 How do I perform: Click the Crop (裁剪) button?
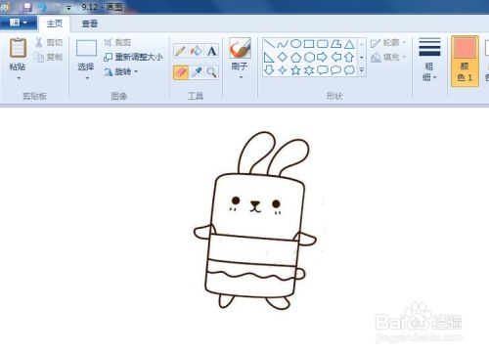click(117, 42)
